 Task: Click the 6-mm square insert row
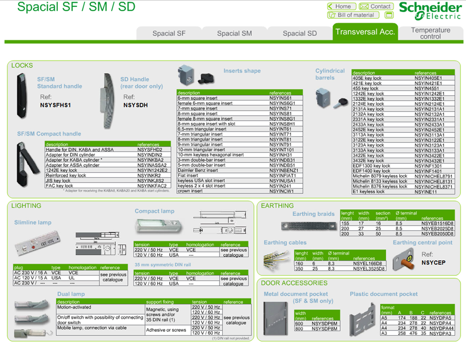coord(240,98)
